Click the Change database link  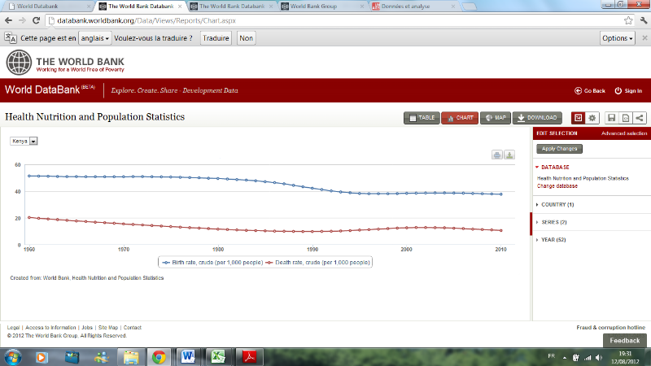pos(557,186)
